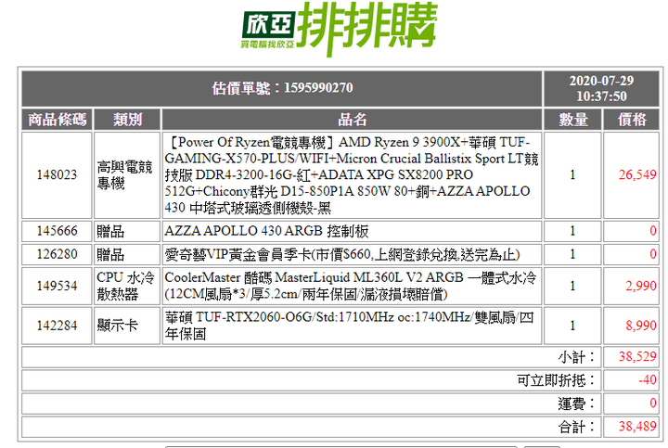Click the 欣亞 排排購 logo

click(x=340, y=29)
